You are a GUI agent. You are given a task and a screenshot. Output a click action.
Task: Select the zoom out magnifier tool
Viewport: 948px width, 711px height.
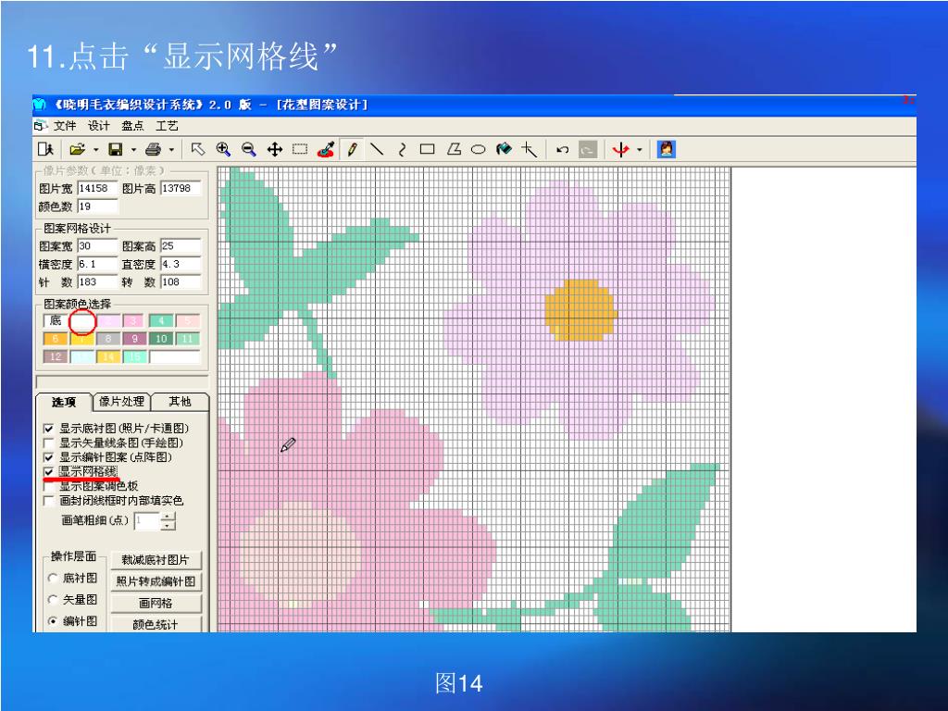point(248,149)
